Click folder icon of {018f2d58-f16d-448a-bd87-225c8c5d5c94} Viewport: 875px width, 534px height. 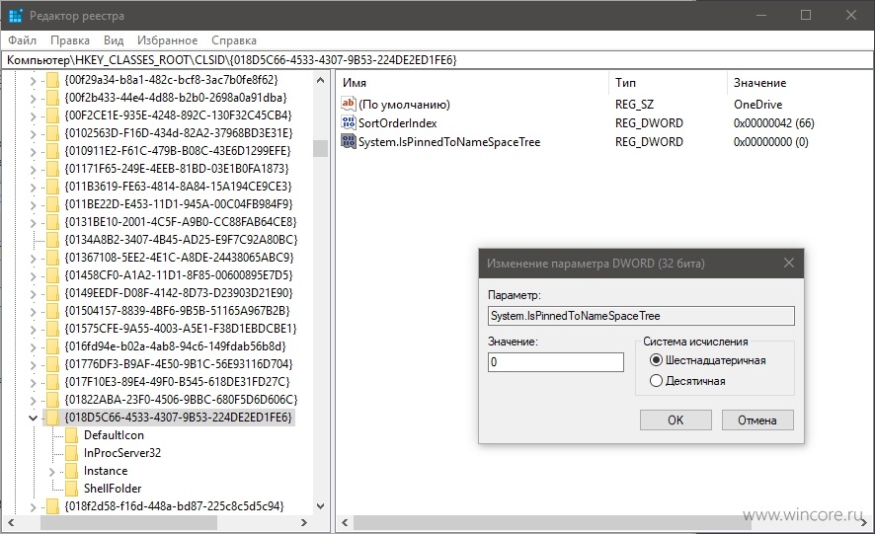point(52,506)
